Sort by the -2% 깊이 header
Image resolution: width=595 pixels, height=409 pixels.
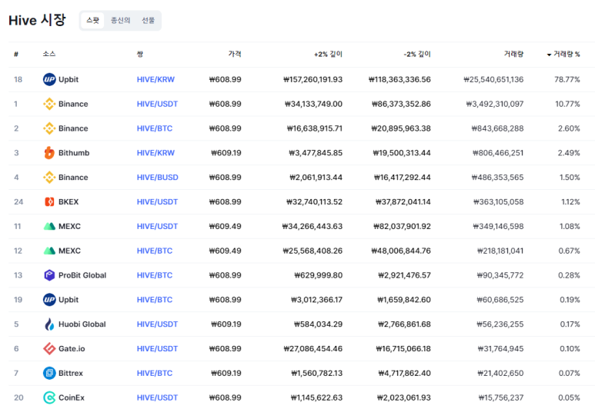[417, 55]
